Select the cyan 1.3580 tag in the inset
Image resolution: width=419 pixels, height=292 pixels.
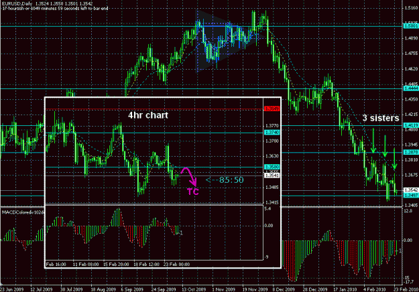pyautogui.click(x=272, y=167)
